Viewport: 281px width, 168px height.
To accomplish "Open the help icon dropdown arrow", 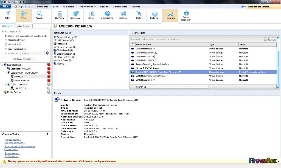I will point(246,7).
